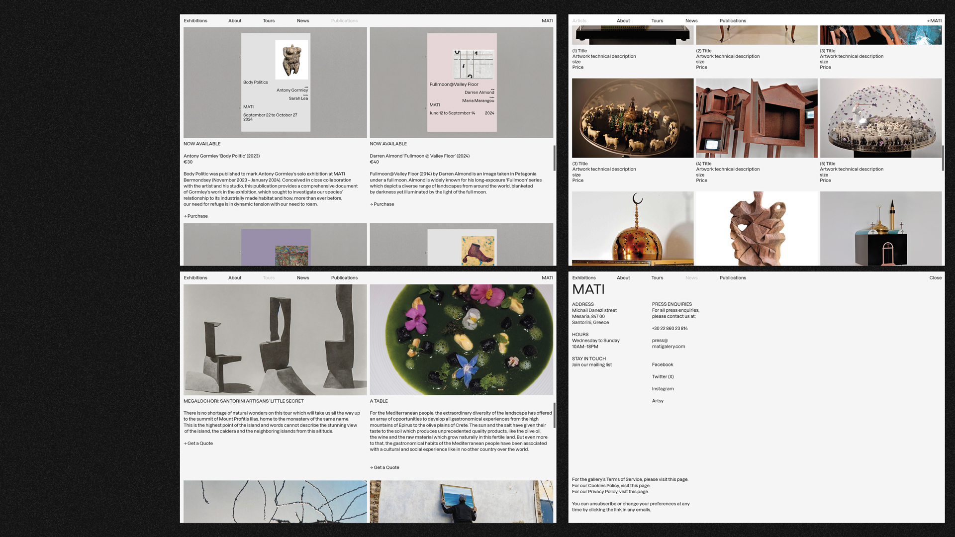
Task: Open the pink Fullmoon@Valley Floor cover thumbnail
Action: click(x=462, y=83)
